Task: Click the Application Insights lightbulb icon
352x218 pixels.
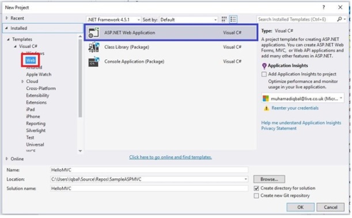Action: [x=264, y=66]
